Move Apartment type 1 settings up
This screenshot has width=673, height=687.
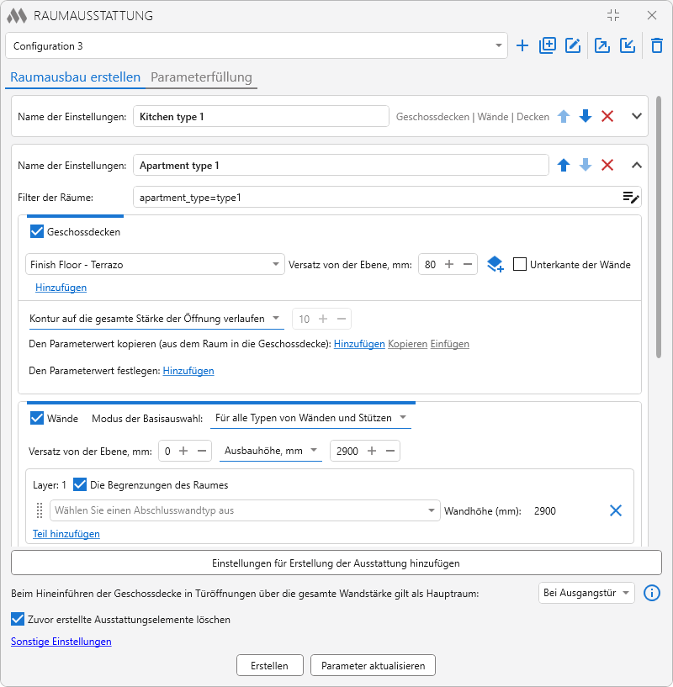click(x=564, y=165)
